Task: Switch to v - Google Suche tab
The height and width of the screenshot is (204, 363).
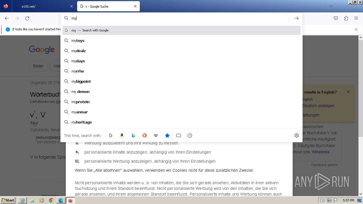Action: coord(108,6)
